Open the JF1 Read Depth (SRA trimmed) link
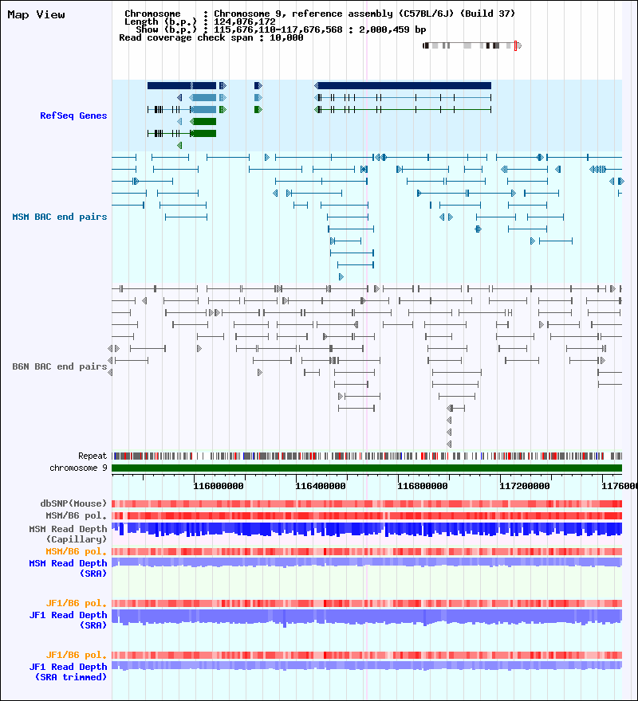The width and height of the screenshot is (638, 701). [68, 672]
